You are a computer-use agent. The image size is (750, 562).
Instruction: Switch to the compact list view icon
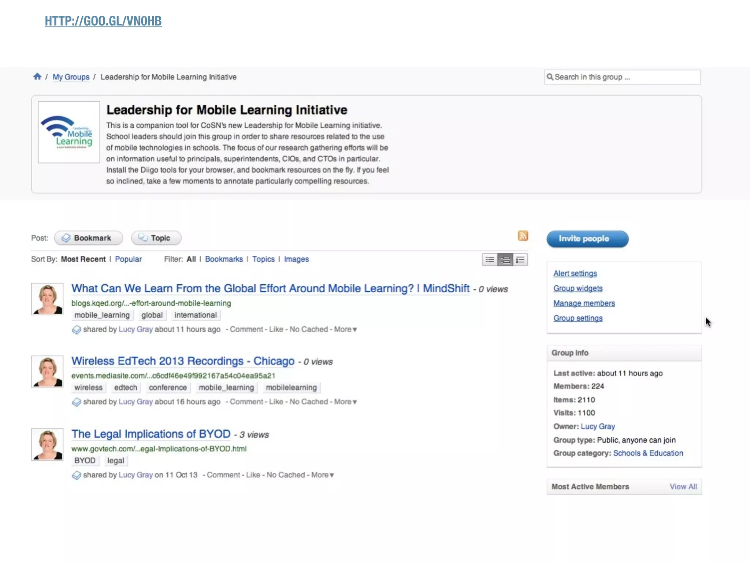(490, 260)
